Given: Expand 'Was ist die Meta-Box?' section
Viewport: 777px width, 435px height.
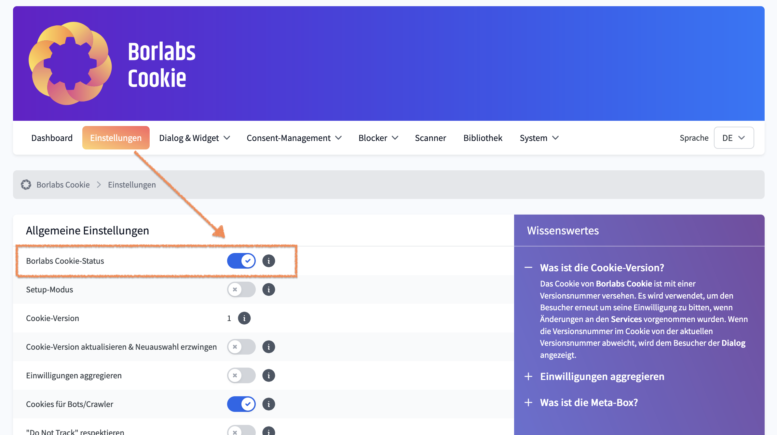Looking at the screenshot, I should (581, 402).
